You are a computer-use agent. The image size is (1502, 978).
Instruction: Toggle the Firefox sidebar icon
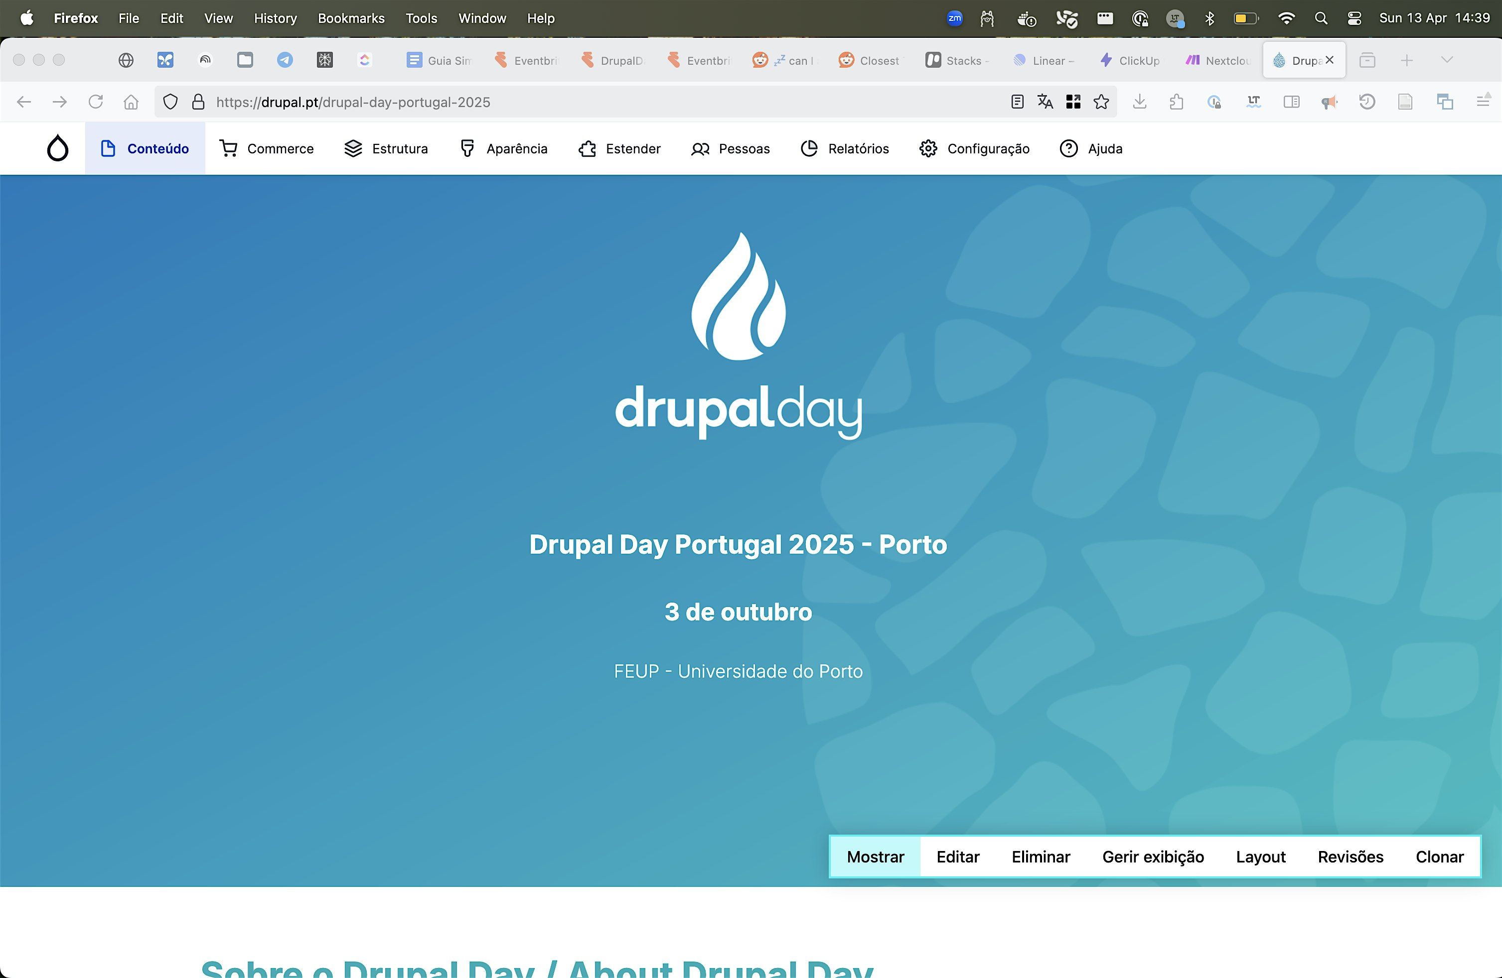[x=1292, y=102]
